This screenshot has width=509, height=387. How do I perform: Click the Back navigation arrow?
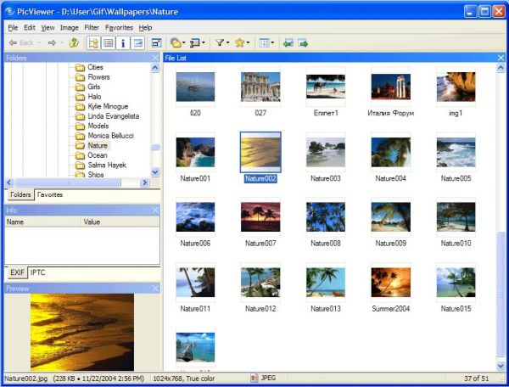[x=14, y=42]
